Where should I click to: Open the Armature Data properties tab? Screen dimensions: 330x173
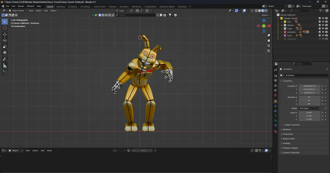(275, 116)
